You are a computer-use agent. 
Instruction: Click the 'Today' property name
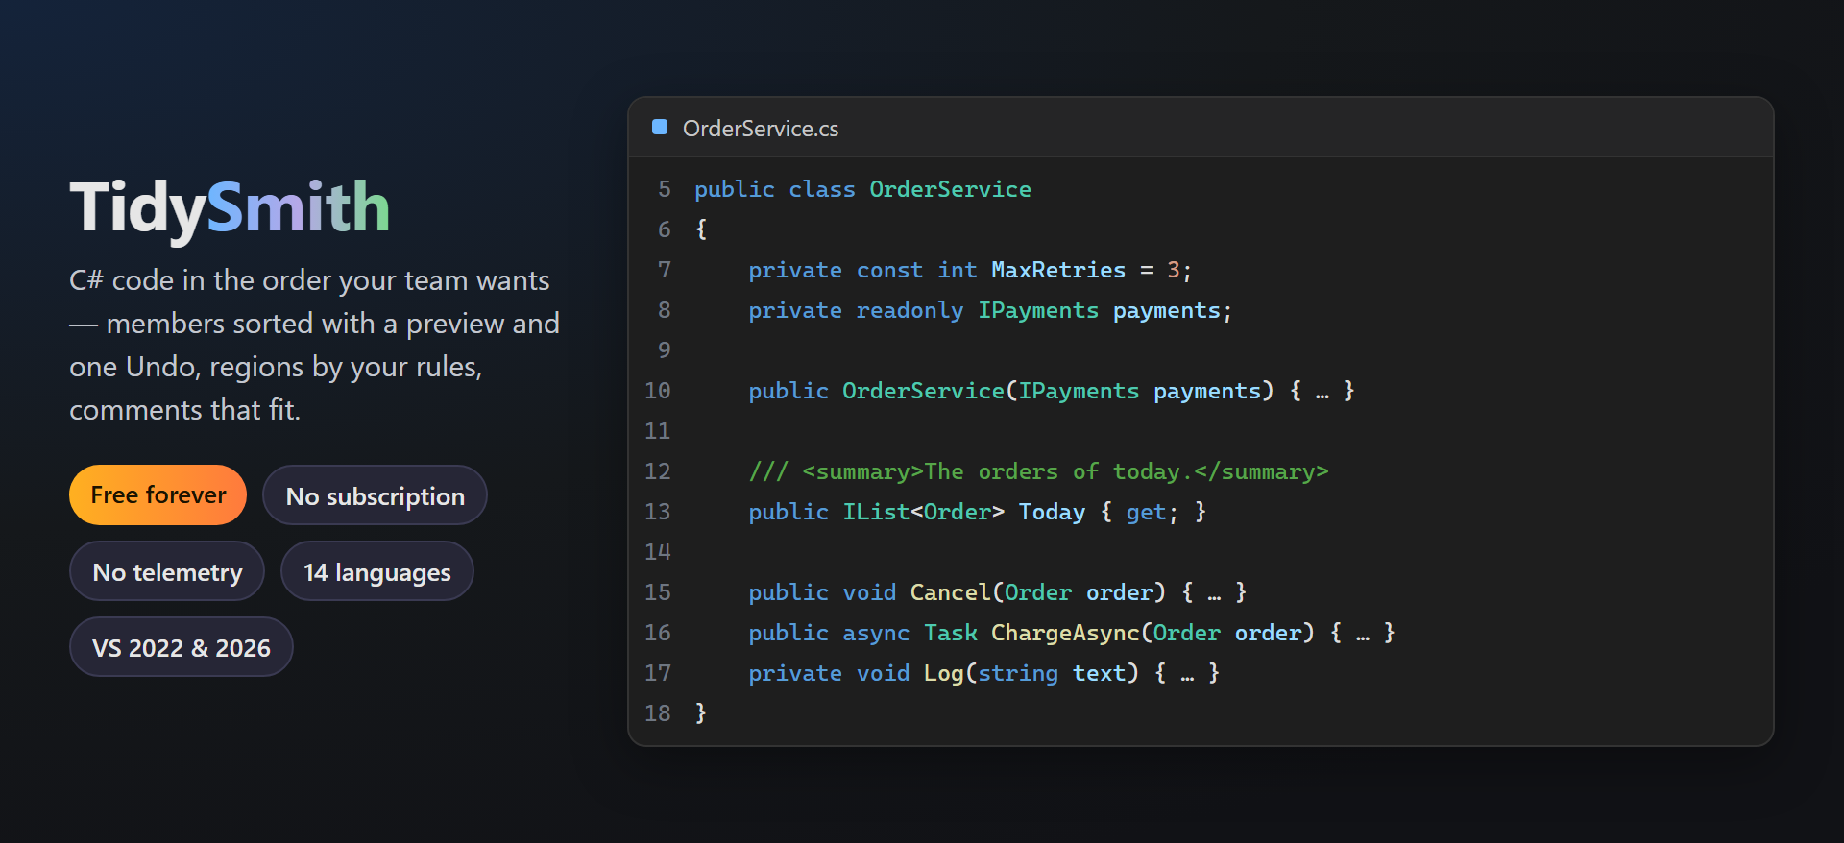1052,512
